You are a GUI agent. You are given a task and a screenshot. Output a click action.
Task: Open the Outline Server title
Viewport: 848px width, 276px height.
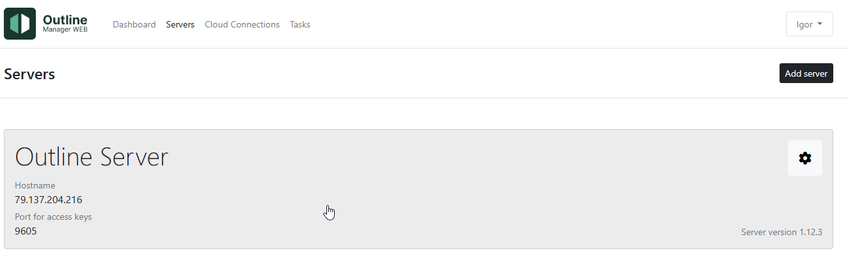[92, 157]
